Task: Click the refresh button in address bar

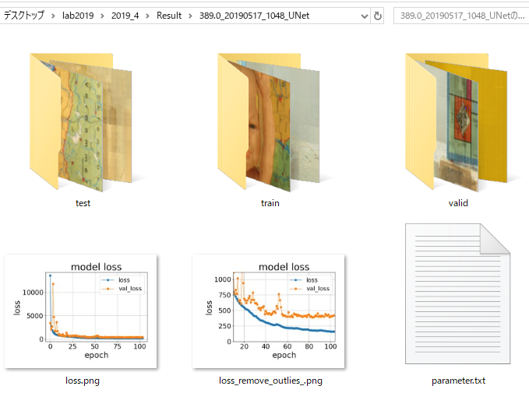Action: (x=378, y=16)
